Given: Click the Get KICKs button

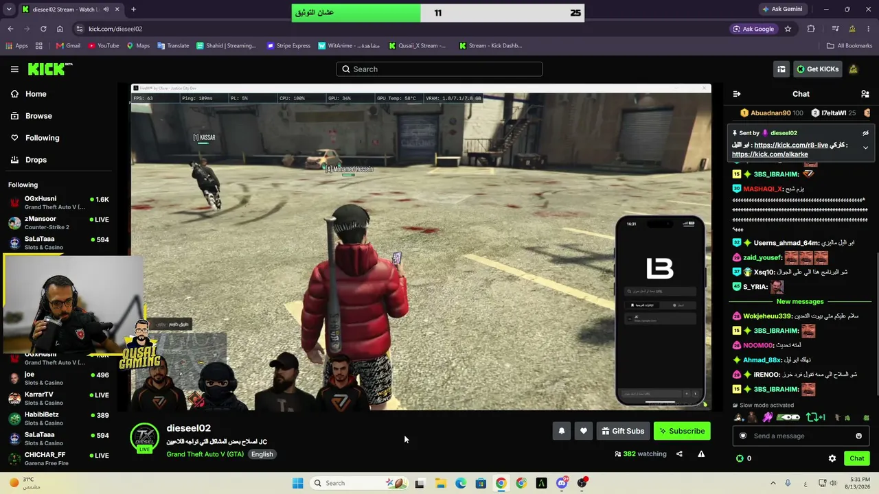Looking at the screenshot, I should tap(817, 69).
